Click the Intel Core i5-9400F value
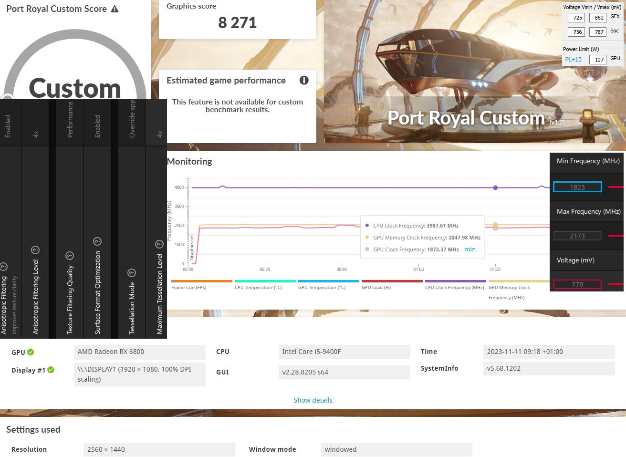The image size is (626, 457). click(344, 352)
